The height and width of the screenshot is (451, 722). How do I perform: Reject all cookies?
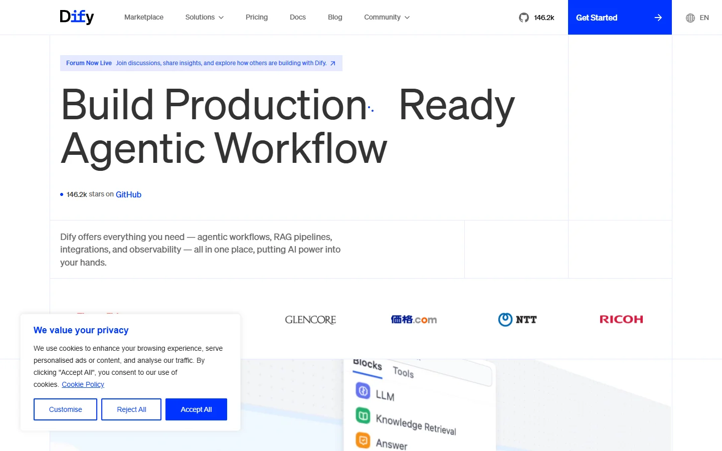[131, 409]
